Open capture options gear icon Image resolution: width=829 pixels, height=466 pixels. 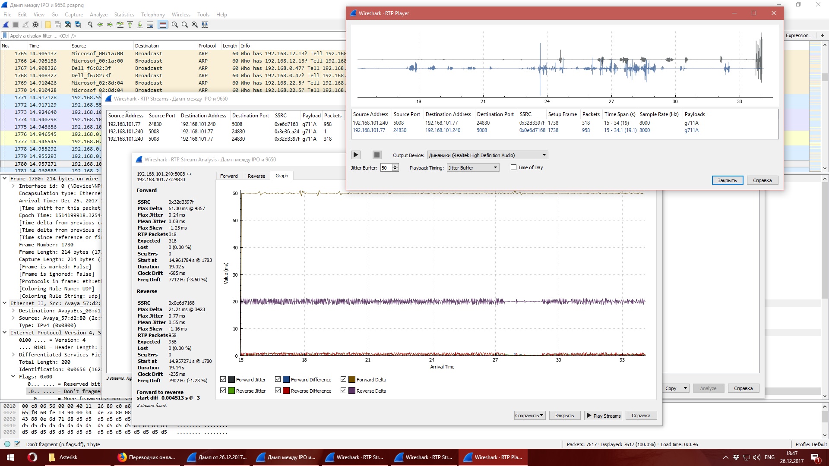click(x=35, y=25)
